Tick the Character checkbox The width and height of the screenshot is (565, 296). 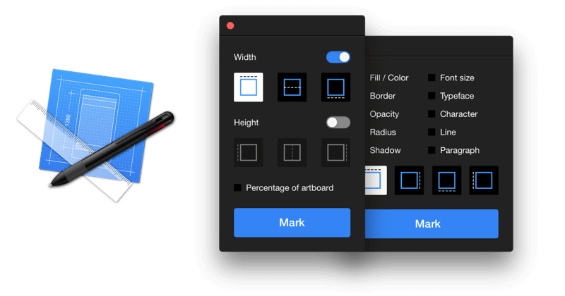tap(432, 114)
